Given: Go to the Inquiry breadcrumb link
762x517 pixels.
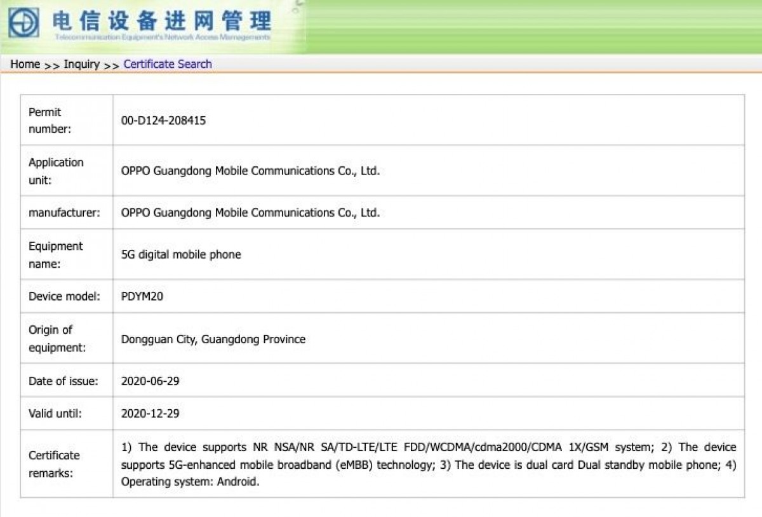Looking at the screenshot, I should pyautogui.click(x=81, y=64).
